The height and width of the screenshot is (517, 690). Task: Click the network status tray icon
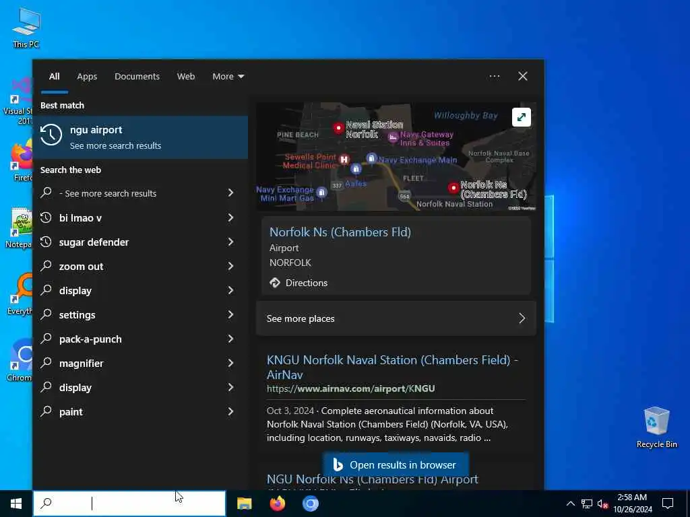(x=587, y=504)
